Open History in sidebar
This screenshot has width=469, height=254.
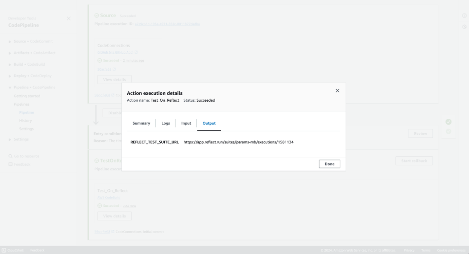26,121
